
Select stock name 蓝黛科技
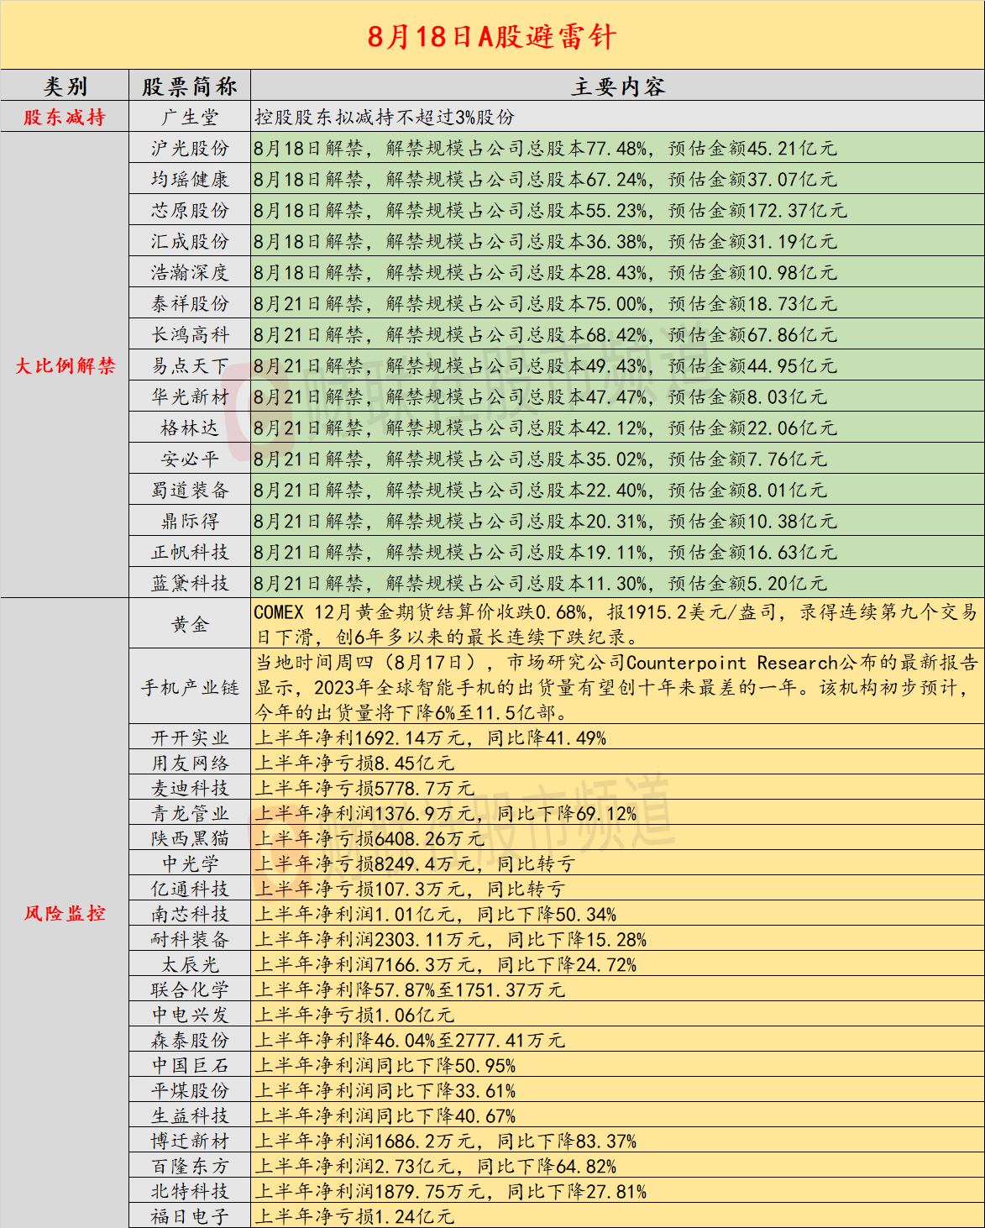(190, 583)
